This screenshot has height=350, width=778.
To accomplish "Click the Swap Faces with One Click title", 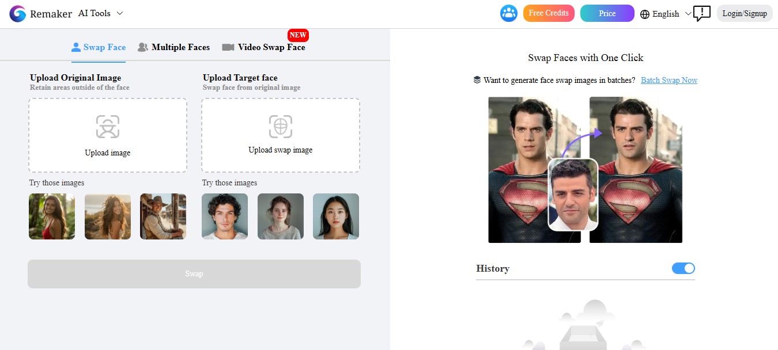I will pos(586,58).
